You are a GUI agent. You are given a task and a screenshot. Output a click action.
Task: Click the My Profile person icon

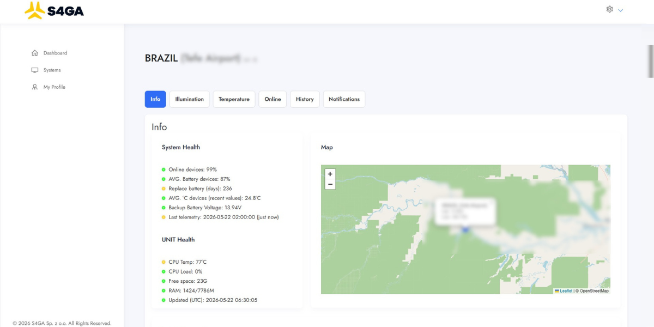[35, 87]
